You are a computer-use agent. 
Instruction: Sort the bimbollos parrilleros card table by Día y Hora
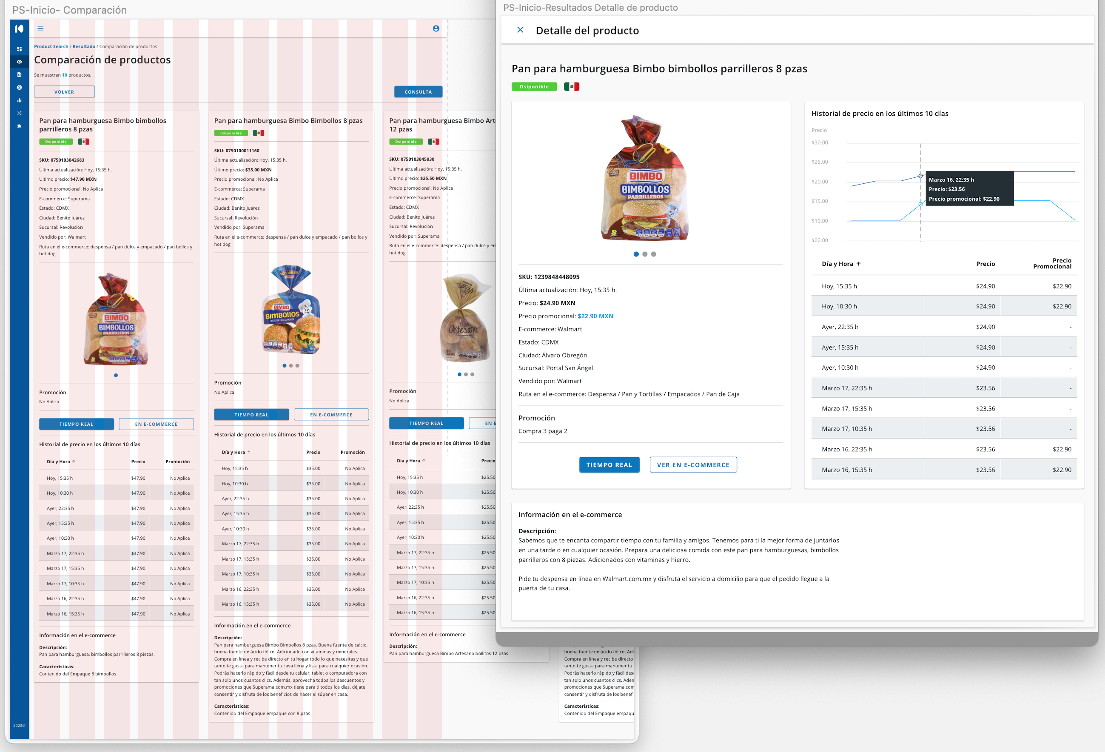pos(74,461)
